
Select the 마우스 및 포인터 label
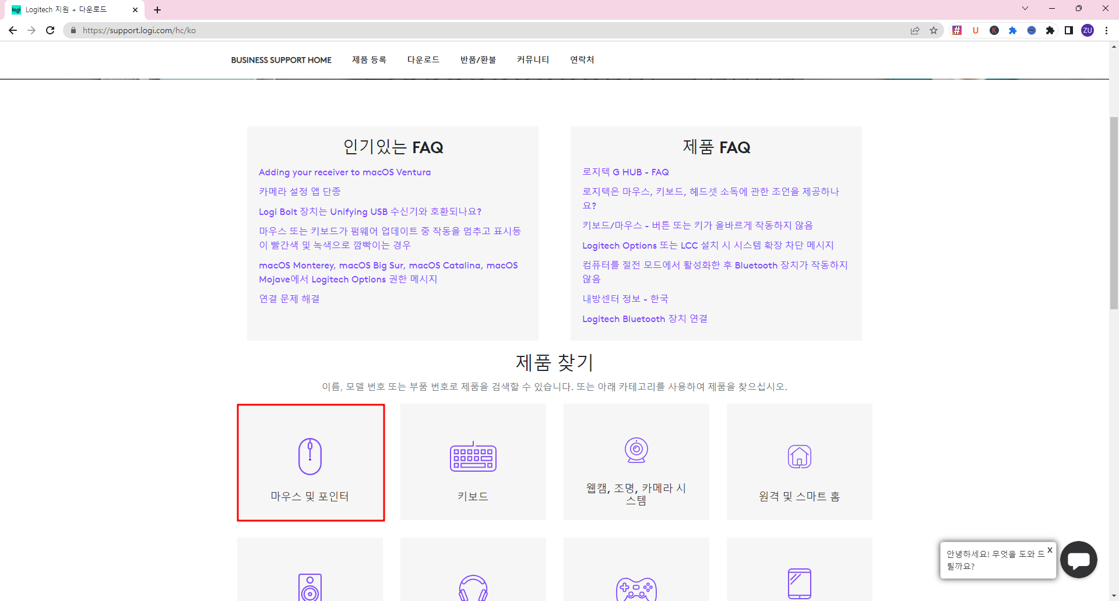point(310,496)
